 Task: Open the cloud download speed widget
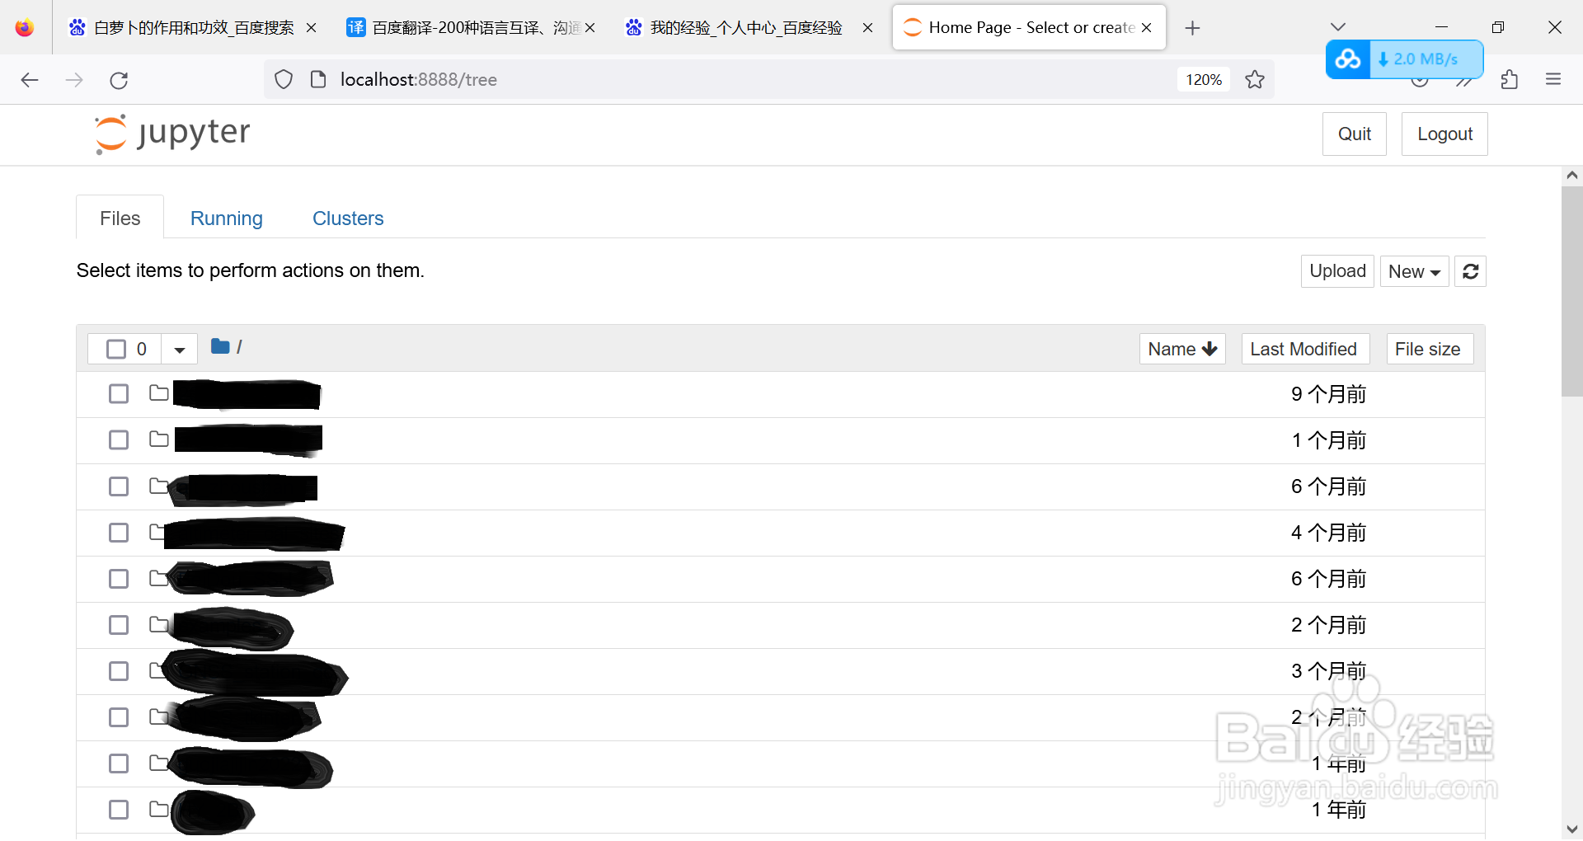coord(1404,59)
